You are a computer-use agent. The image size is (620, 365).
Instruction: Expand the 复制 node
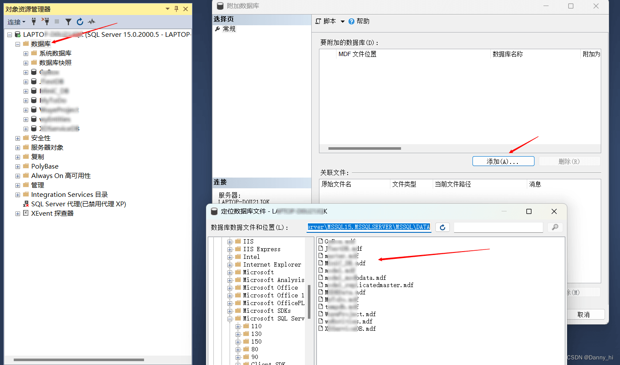[x=18, y=157]
